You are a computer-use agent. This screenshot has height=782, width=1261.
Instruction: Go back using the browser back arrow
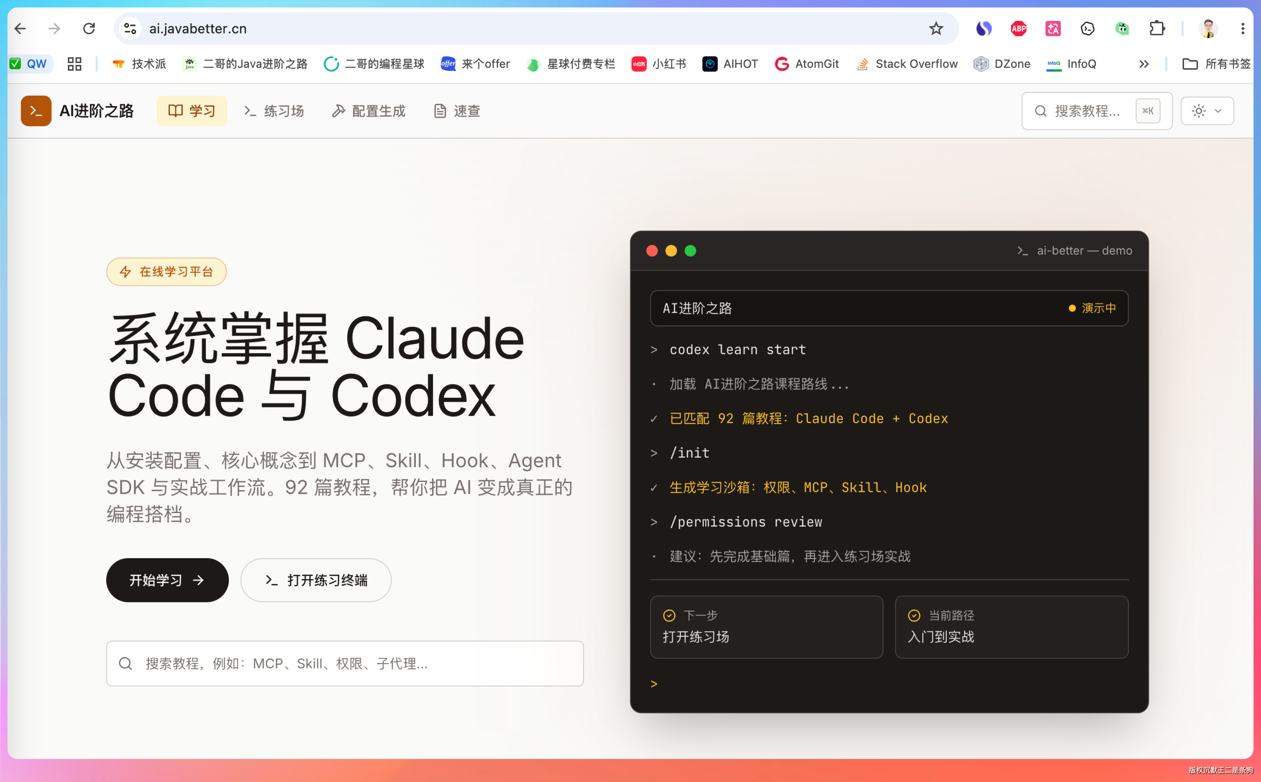point(20,28)
